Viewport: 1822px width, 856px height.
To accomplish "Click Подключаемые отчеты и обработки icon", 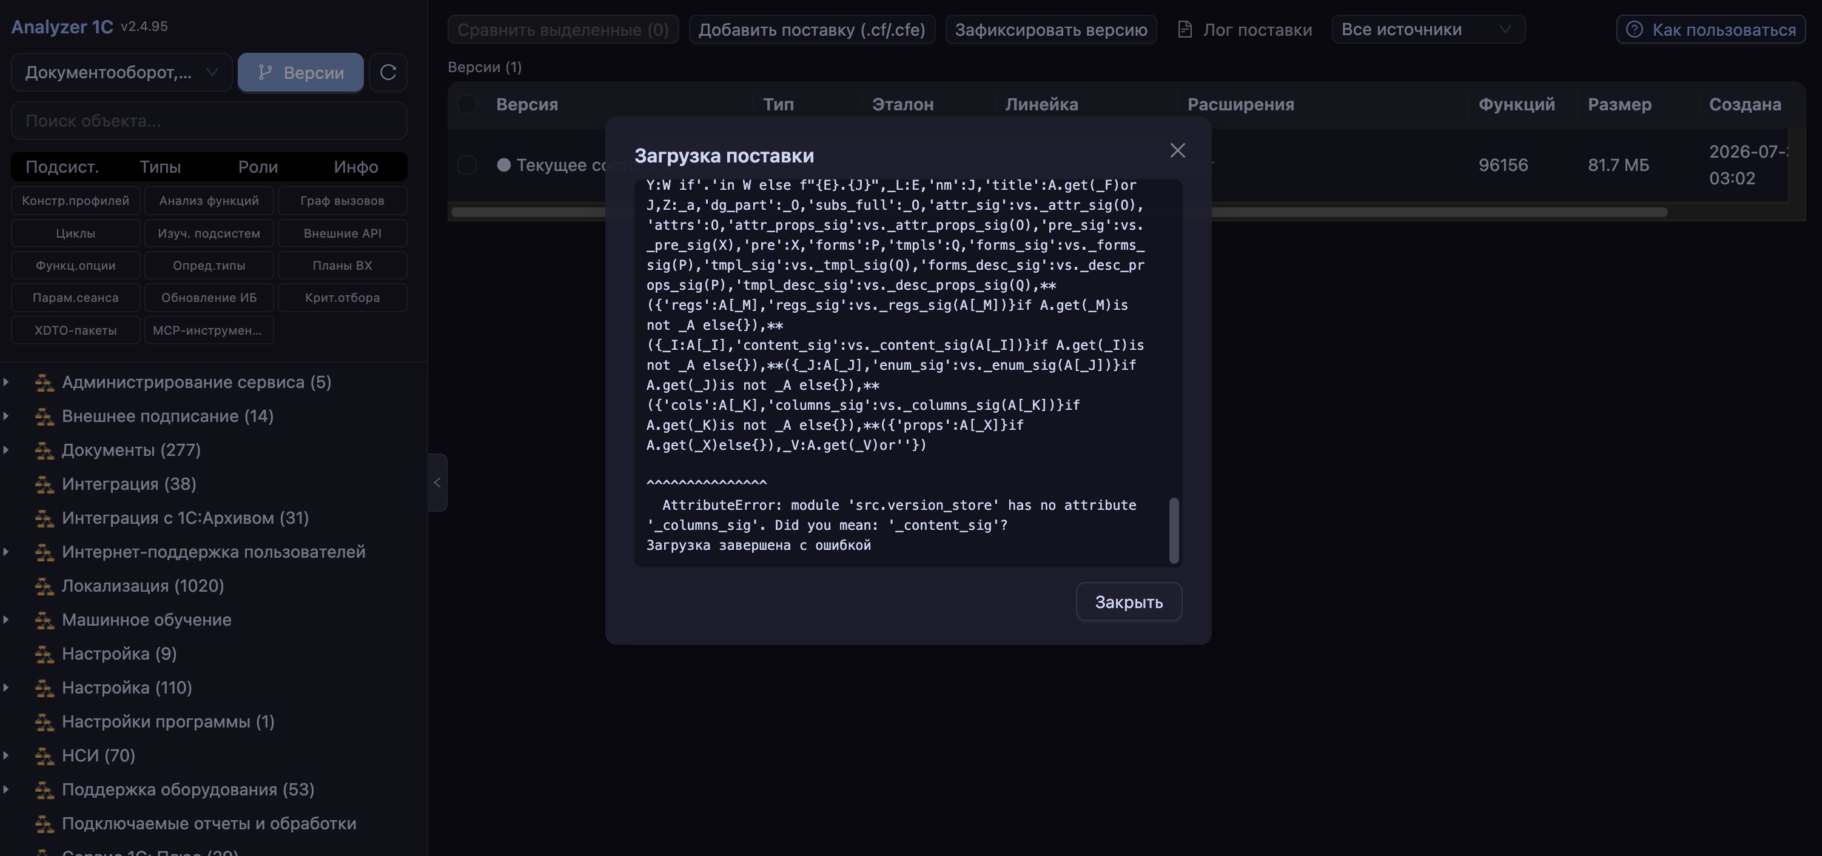I will pos(44,823).
